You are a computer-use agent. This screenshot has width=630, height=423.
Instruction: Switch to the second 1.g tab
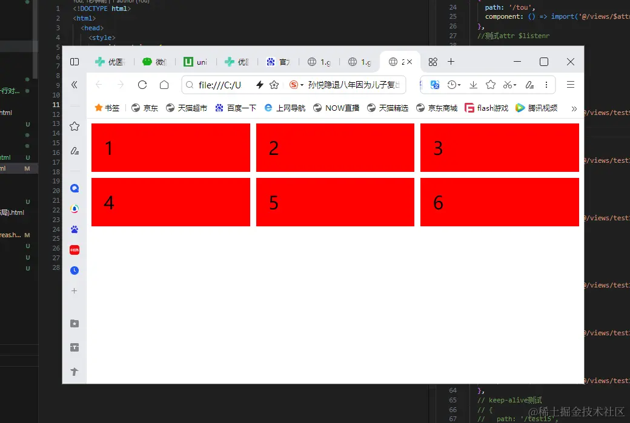tap(360, 62)
